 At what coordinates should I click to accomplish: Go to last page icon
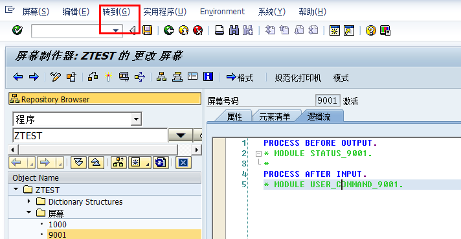point(313,30)
